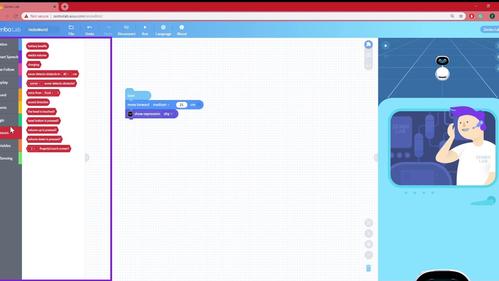Pick the head button is pressed block
Image resolution: width=499 pixels, height=281 pixels.
pyautogui.click(x=43, y=121)
